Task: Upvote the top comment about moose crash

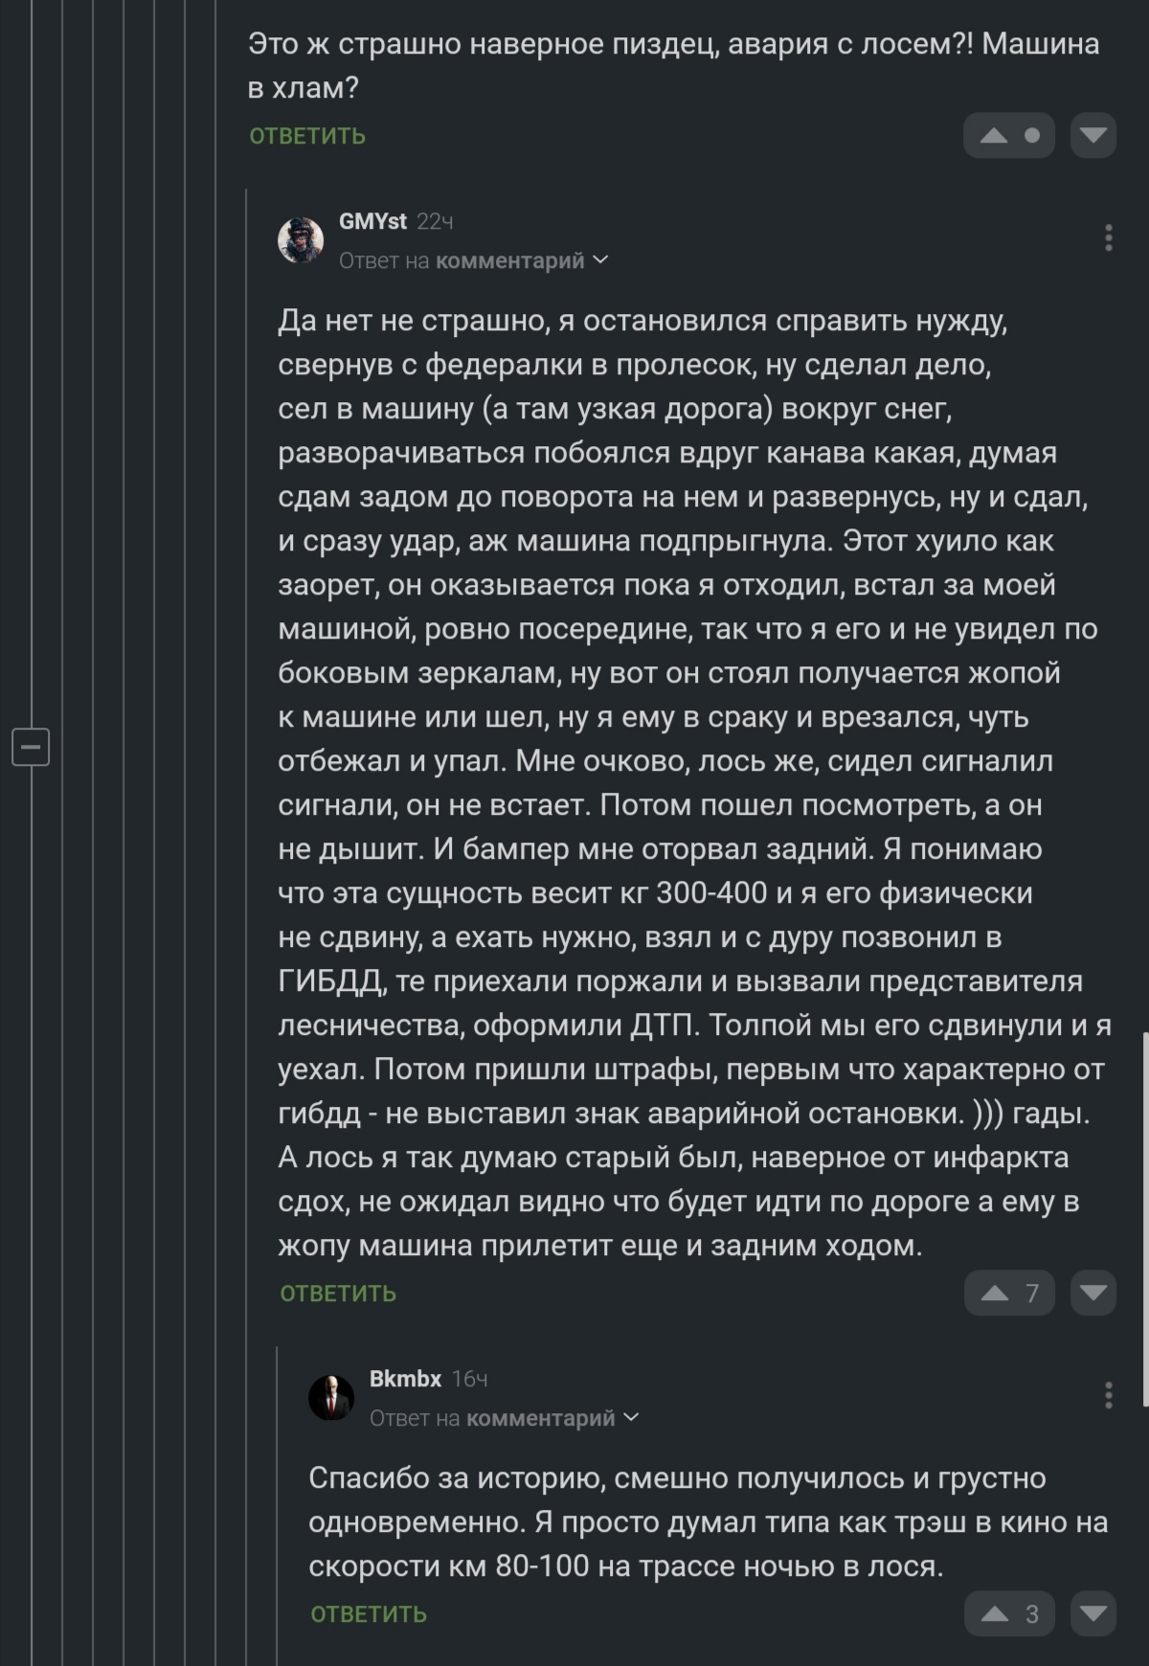Action: 995,136
